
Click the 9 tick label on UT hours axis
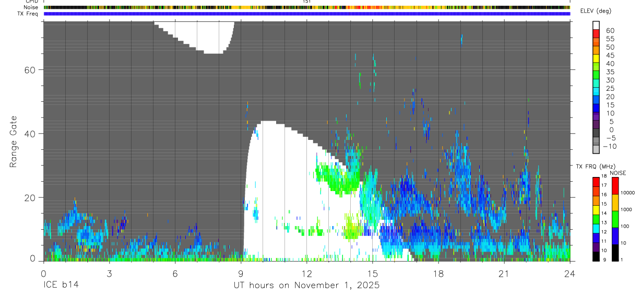tap(241, 273)
